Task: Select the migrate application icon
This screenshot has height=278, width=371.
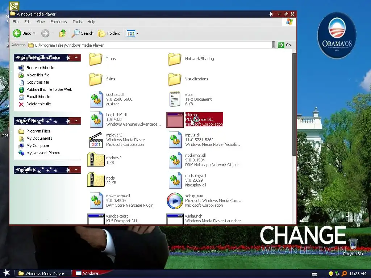Action: (x=175, y=120)
